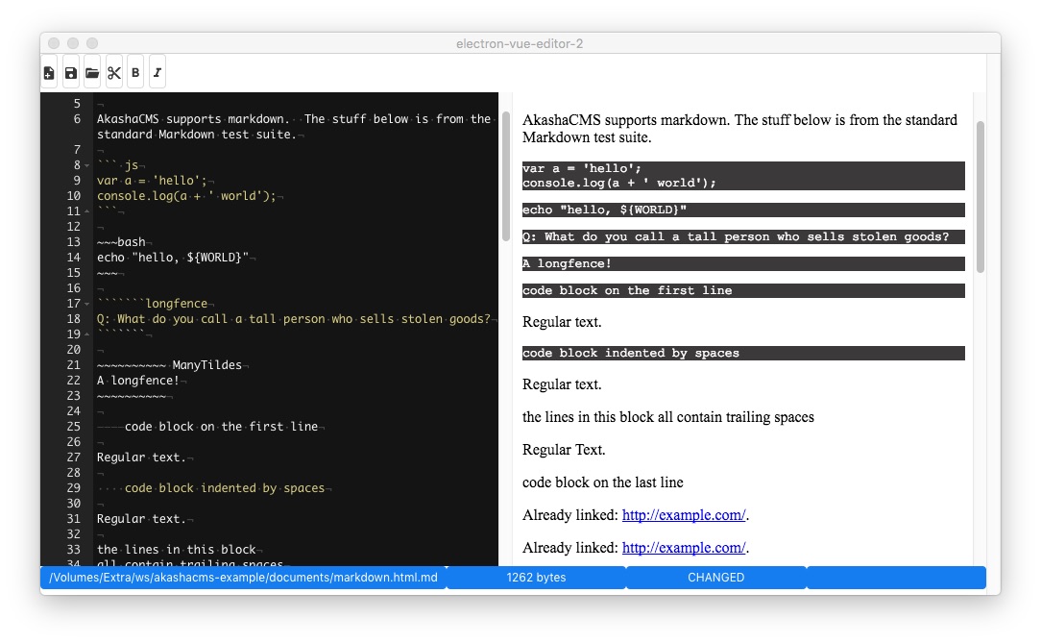Click line number 14 in gutter
The width and height of the screenshot is (1041, 643).
[x=73, y=257]
